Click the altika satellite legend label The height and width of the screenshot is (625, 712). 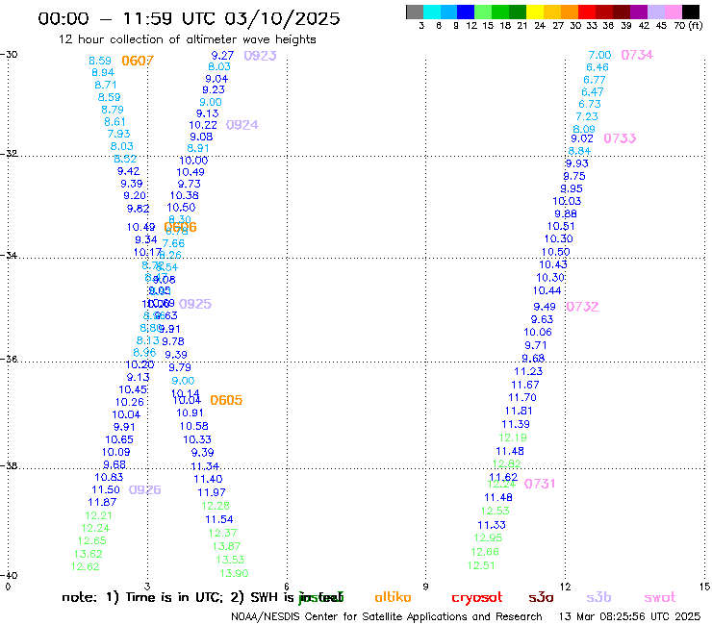coord(393,597)
